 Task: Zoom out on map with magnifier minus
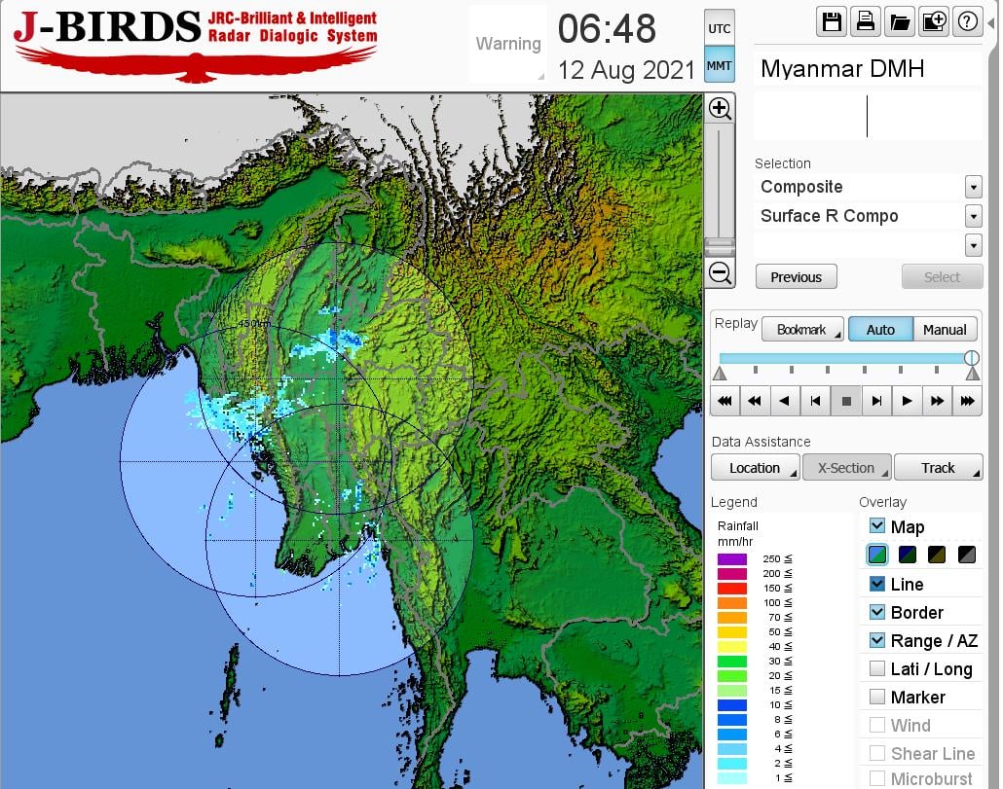pos(720,272)
